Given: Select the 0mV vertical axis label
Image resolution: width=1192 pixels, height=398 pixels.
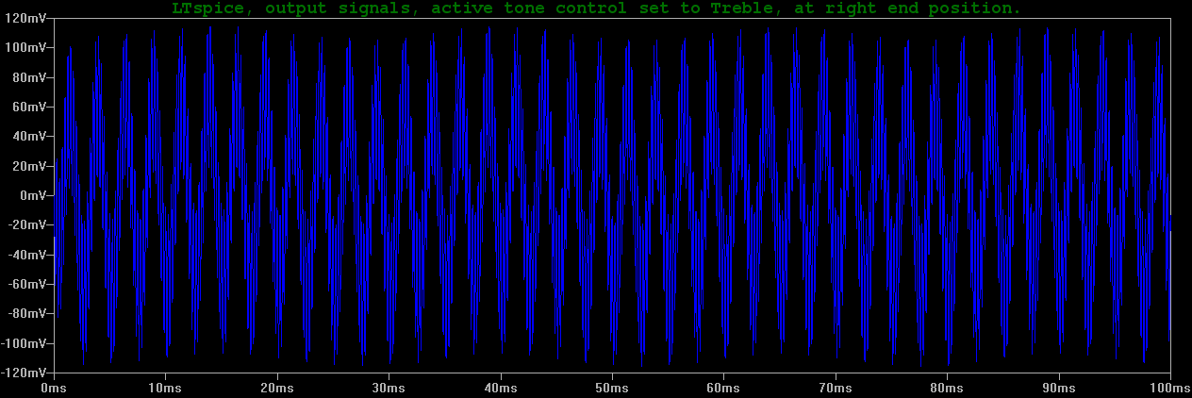Looking at the screenshot, I should click(32, 195).
